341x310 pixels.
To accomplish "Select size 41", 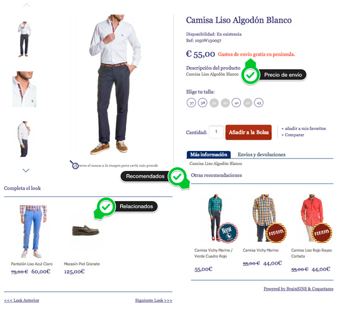I will coord(236,103).
